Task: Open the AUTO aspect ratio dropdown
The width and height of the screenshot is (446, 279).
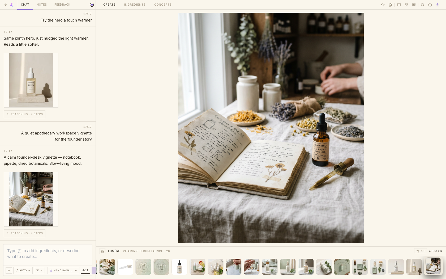Action: [x=23, y=270]
